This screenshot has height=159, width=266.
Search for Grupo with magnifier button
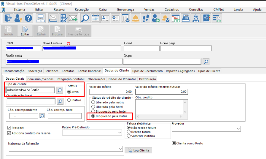206,62
